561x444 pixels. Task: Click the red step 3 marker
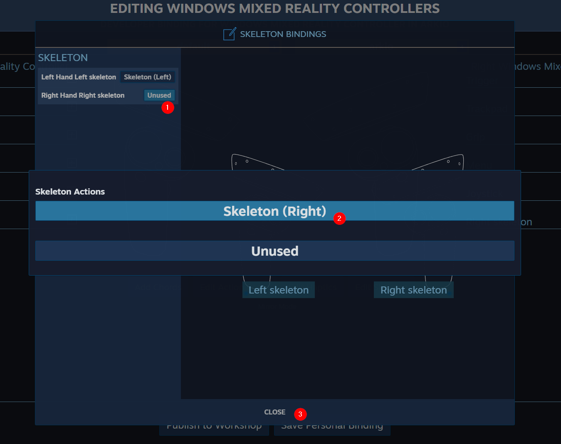tap(300, 414)
